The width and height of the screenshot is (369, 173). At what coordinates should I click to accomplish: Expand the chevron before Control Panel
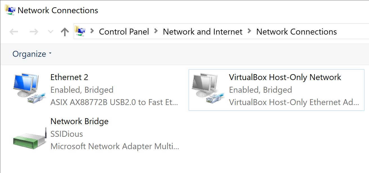coord(92,31)
